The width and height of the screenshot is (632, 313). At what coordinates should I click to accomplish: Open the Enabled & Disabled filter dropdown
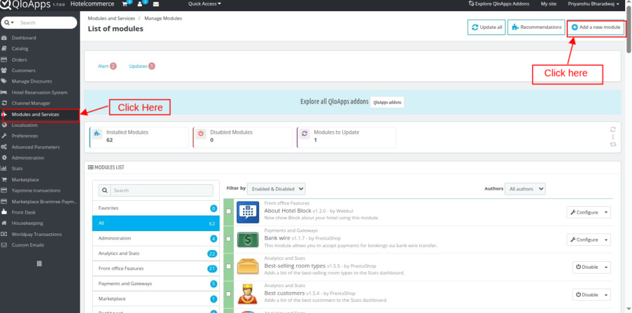pos(277,189)
